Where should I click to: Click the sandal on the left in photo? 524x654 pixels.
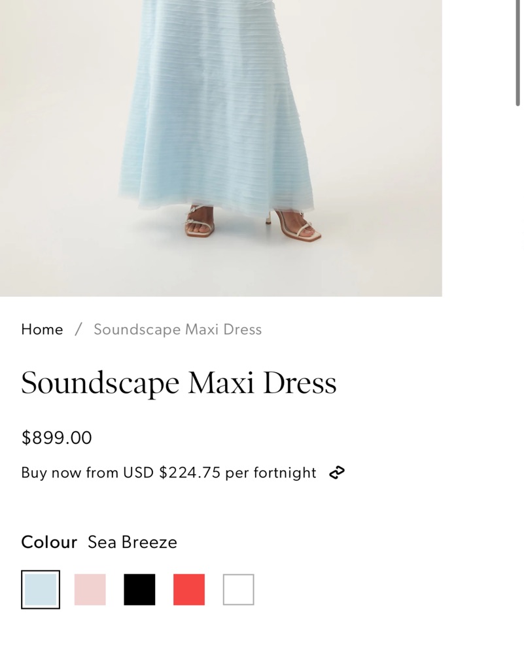click(199, 221)
